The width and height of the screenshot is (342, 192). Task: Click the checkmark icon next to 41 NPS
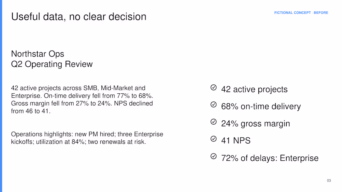coord(214,139)
